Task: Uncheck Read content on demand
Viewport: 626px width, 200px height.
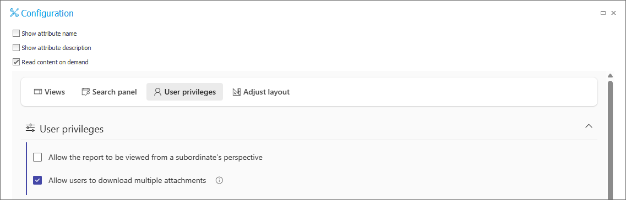Action: click(x=16, y=62)
